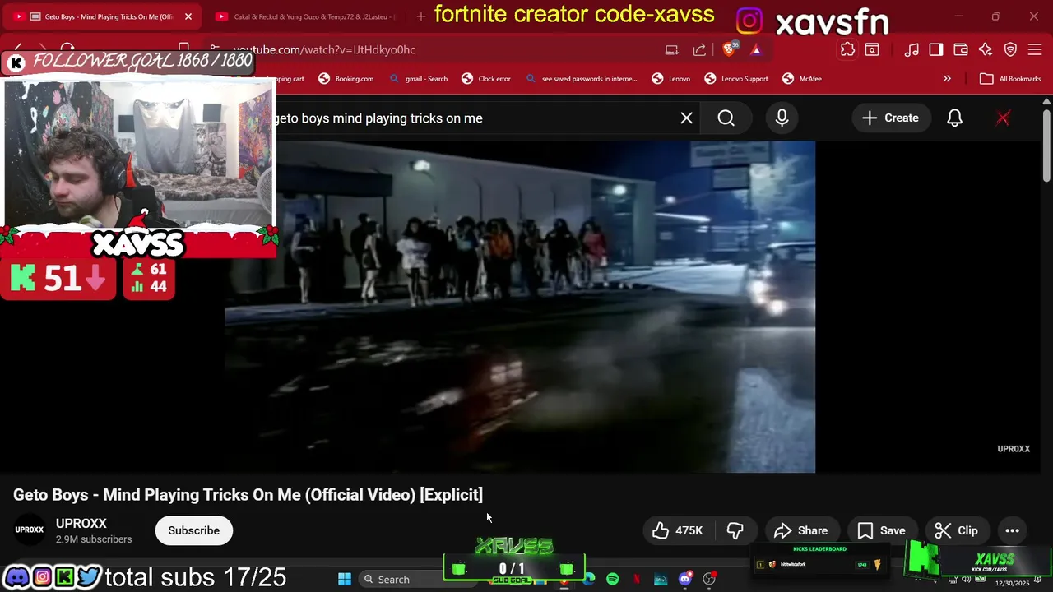Screen dimensions: 1053x592
Task: Open McAfee bookmark
Action: 802,79
